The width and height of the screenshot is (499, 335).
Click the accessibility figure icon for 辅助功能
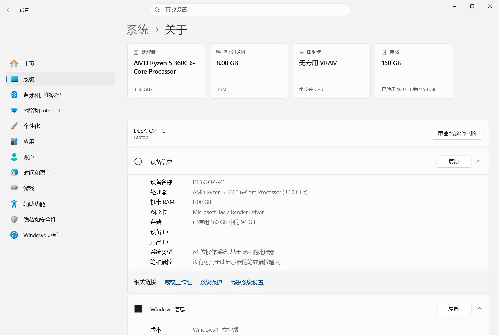(14, 204)
